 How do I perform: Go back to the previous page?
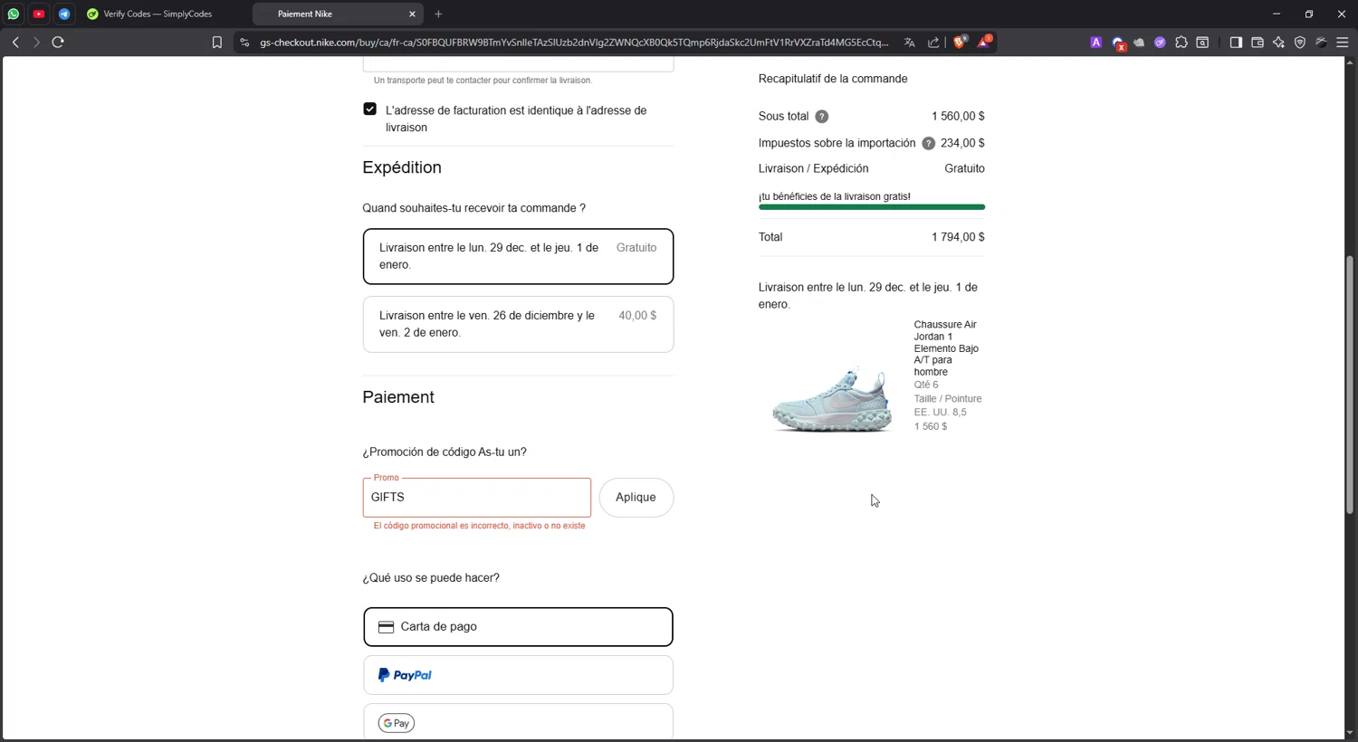[15, 43]
